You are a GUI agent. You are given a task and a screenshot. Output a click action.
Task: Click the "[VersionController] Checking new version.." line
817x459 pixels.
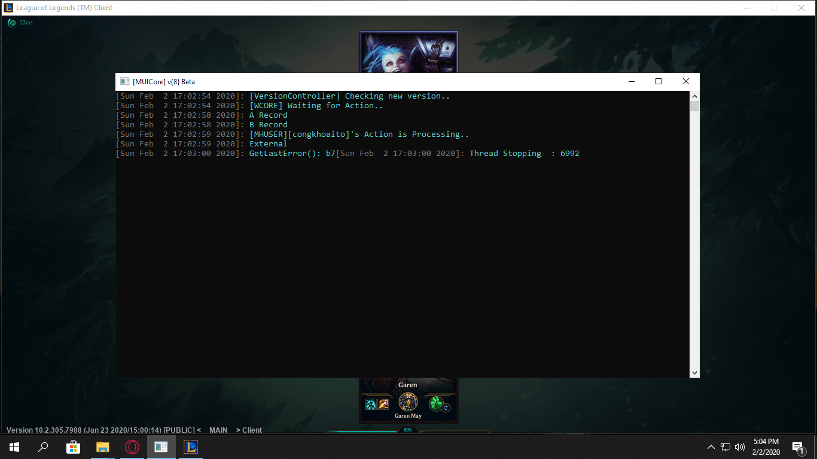coord(350,96)
